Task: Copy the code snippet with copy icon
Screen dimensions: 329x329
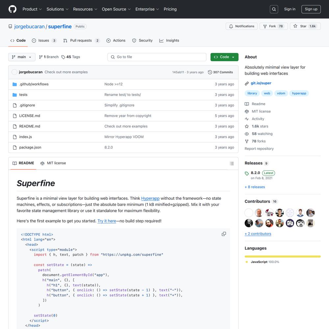Action: point(224,234)
